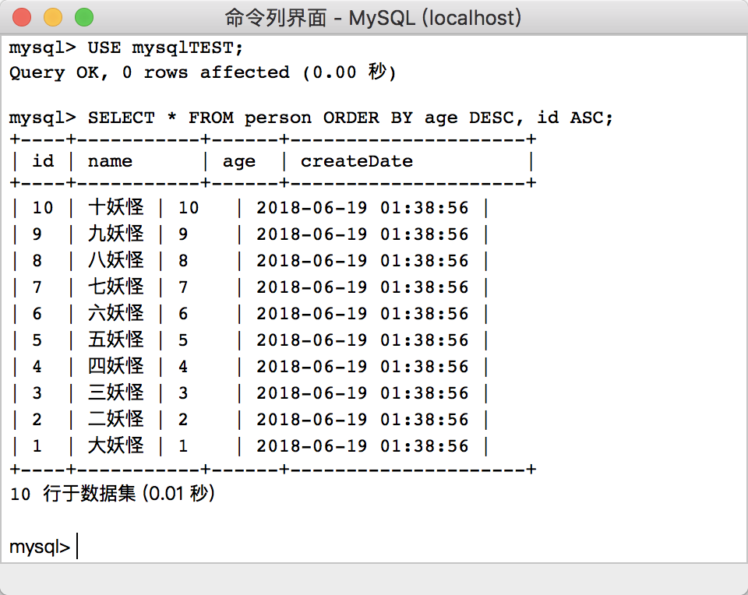Click the 七妖怪 name cell
Viewport: 748px width, 595px height.
coord(115,287)
